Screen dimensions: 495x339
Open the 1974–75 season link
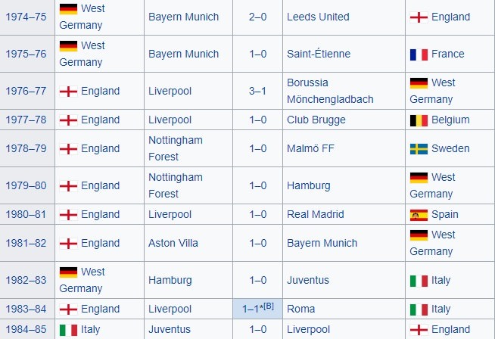pyautogui.click(x=26, y=17)
